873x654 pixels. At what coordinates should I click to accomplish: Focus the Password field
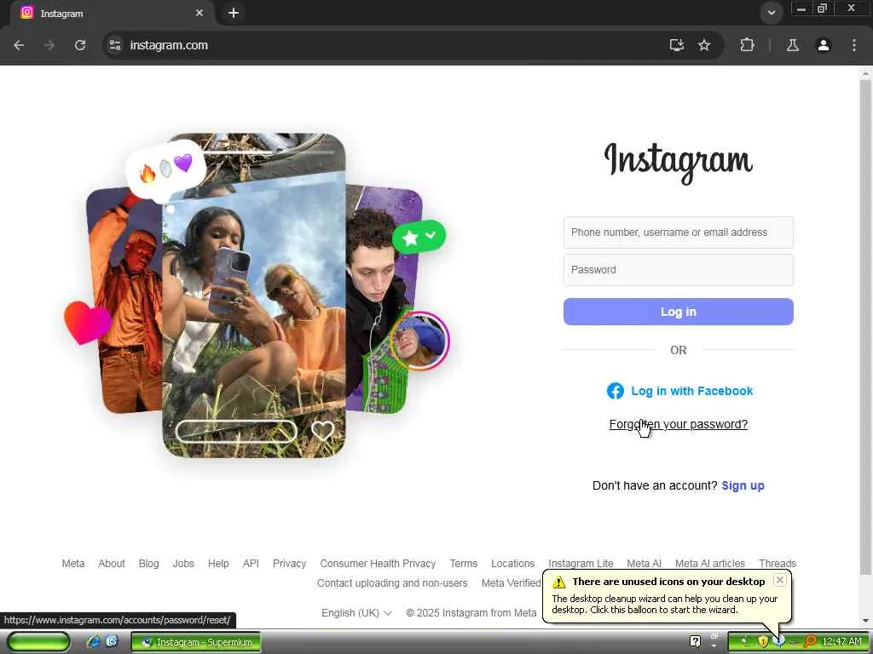(678, 270)
